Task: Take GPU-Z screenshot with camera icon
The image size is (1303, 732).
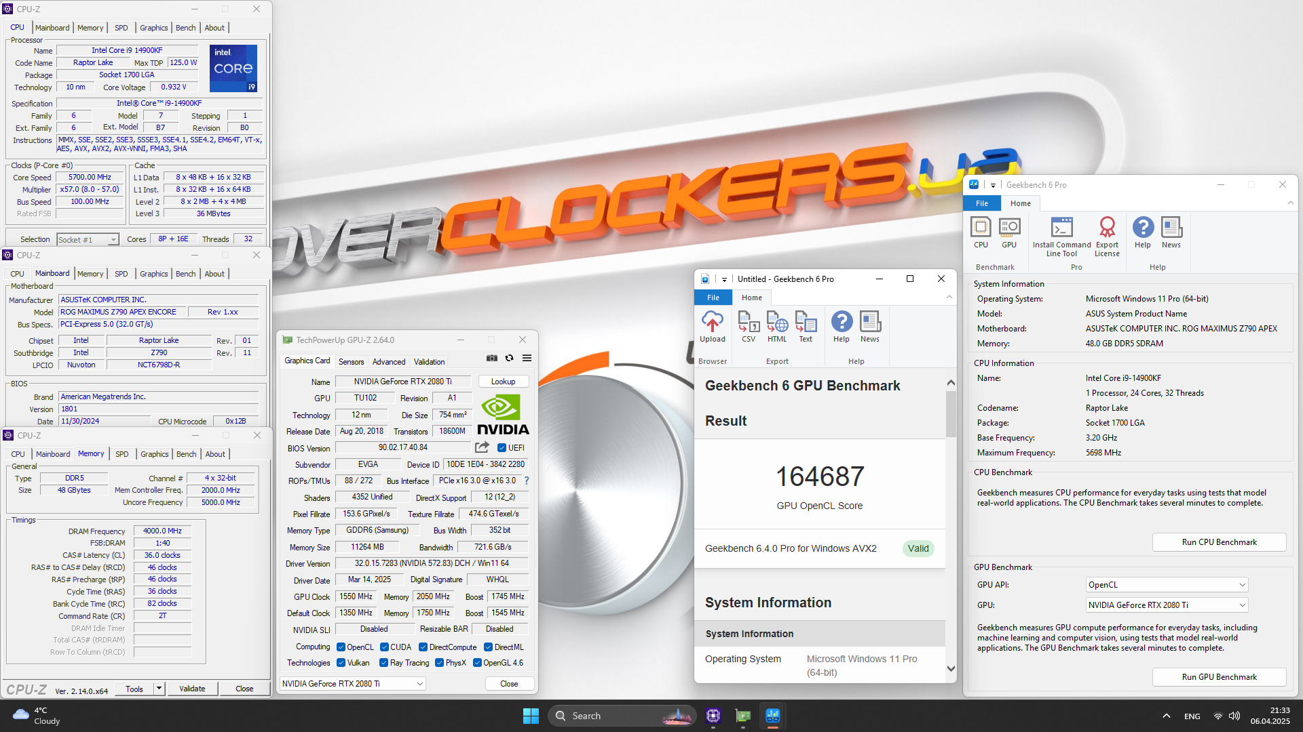Action: pyautogui.click(x=492, y=358)
